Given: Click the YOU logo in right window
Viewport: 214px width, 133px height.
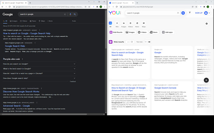Looking at the screenshot, I should pyautogui.click(x=115, y=13).
